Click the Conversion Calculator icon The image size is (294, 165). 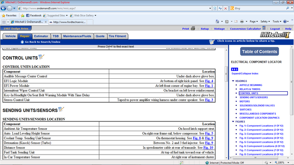264,28
